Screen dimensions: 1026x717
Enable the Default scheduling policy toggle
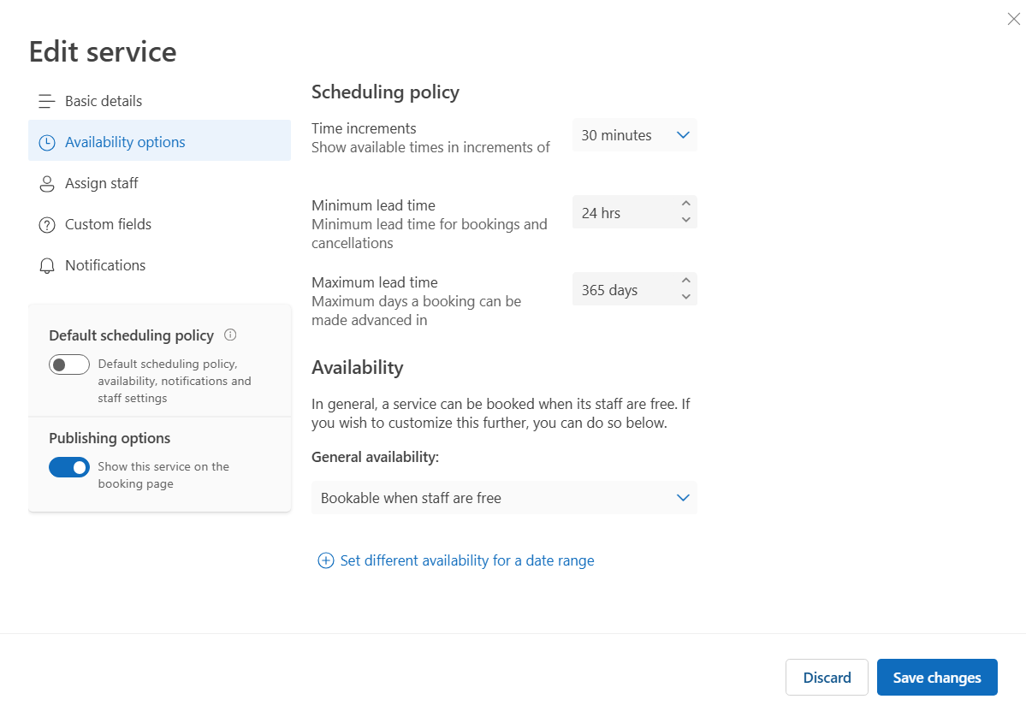[69, 365]
